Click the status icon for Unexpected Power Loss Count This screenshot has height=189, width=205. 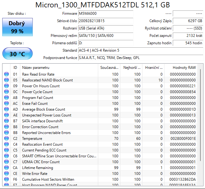coord(6,115)
